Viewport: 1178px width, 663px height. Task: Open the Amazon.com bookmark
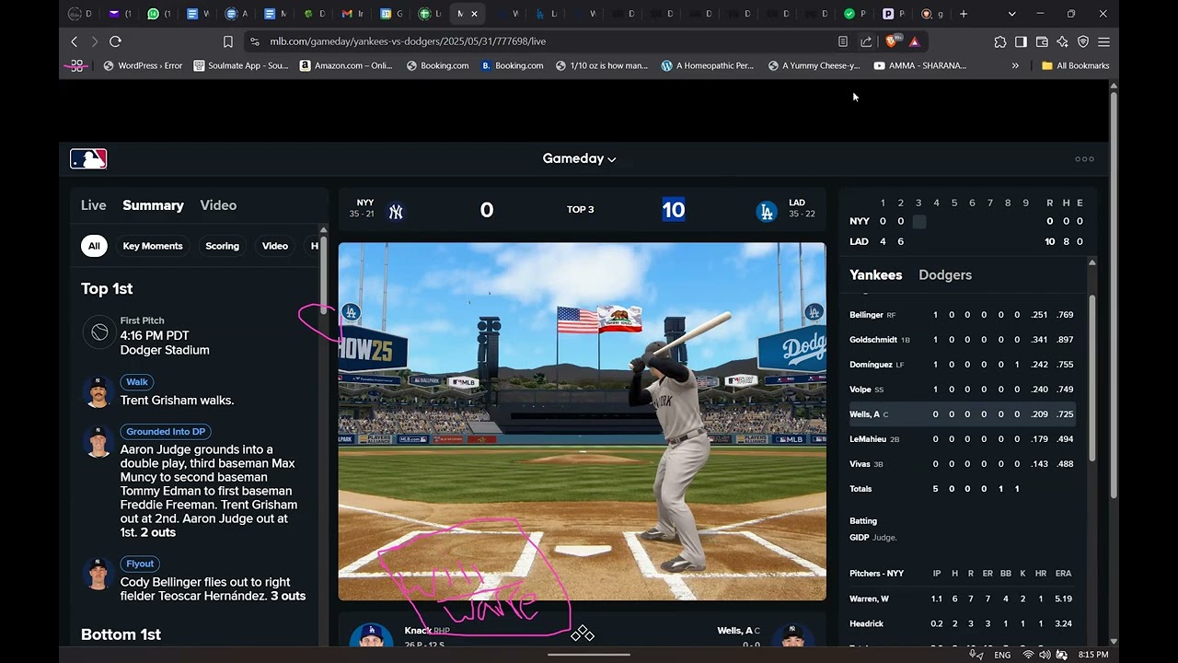[x=346, y=65]
